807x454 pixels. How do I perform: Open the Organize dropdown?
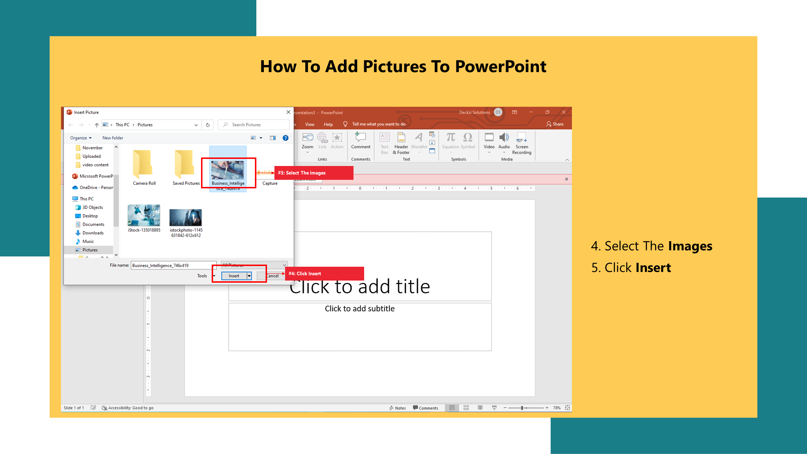(x=81, y=138)
